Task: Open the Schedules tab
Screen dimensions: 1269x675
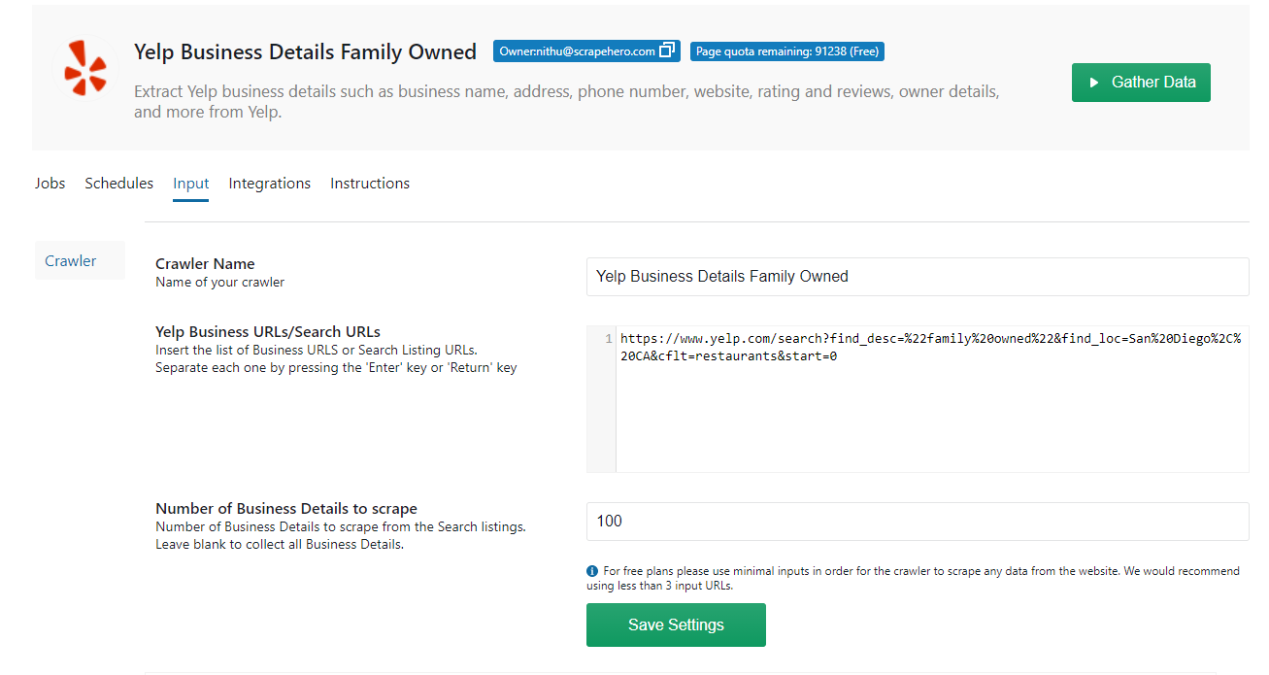Action: click(119, 184)
